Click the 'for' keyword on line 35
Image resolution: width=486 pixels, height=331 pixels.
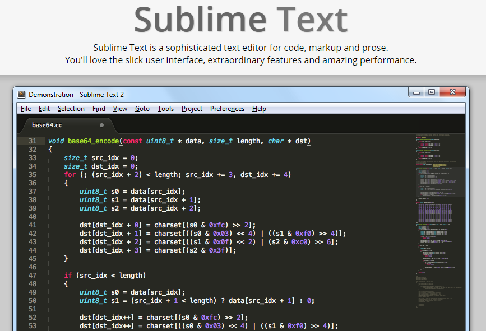coord(70,175)
